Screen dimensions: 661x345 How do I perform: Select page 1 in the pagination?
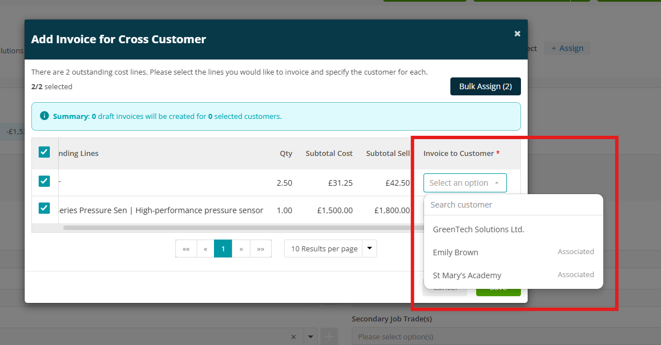click(223, 249)
